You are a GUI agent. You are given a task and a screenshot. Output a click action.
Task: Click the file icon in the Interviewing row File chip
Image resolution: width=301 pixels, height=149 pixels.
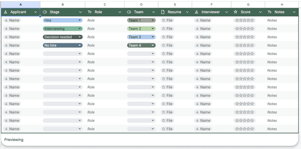(x=163, y=29)
